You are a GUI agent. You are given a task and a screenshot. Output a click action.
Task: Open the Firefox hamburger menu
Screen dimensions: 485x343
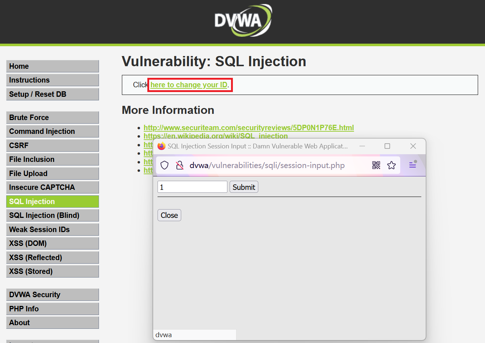(412, 165)
